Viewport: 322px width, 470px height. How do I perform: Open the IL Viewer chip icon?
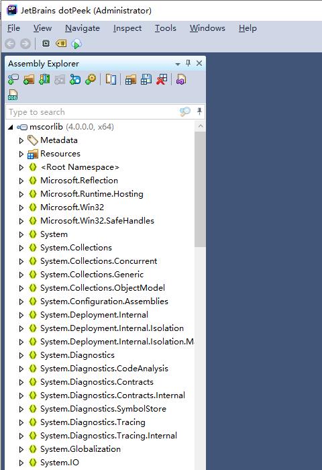point(46,44)
